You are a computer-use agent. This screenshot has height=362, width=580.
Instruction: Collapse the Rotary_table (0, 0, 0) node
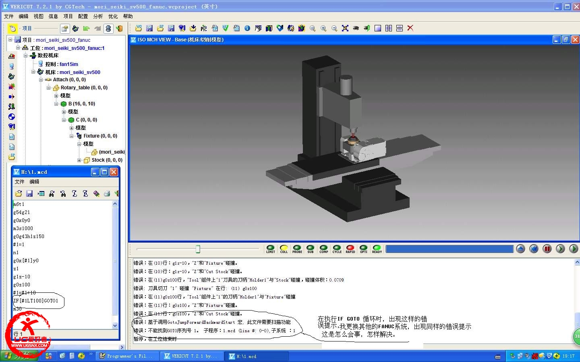tap(49, 88)
